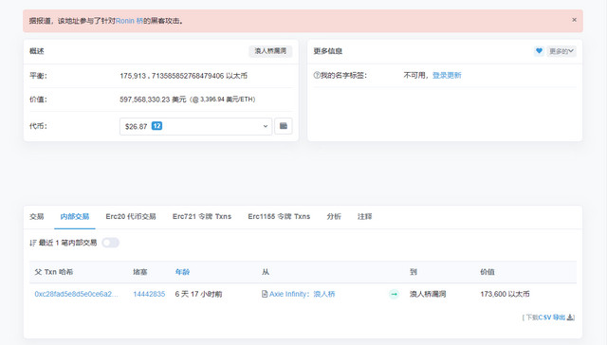Click the help icon beside 我的名字标签
607x345 pixels.
pyautogui.click(x=316, y=75)
